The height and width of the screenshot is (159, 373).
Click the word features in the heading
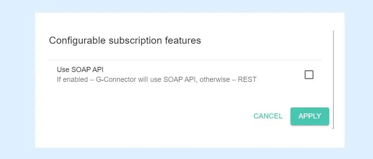(183, 41)
